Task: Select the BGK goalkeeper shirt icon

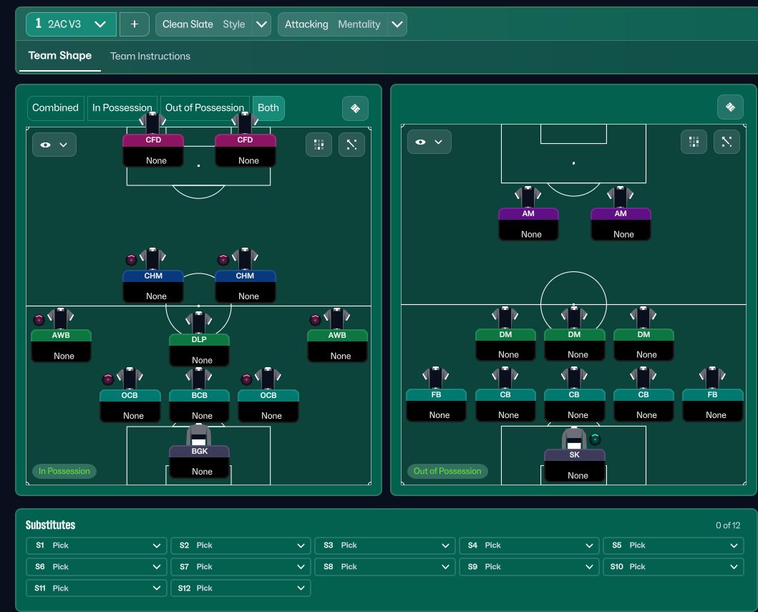Action: click(x=199, y=434)
